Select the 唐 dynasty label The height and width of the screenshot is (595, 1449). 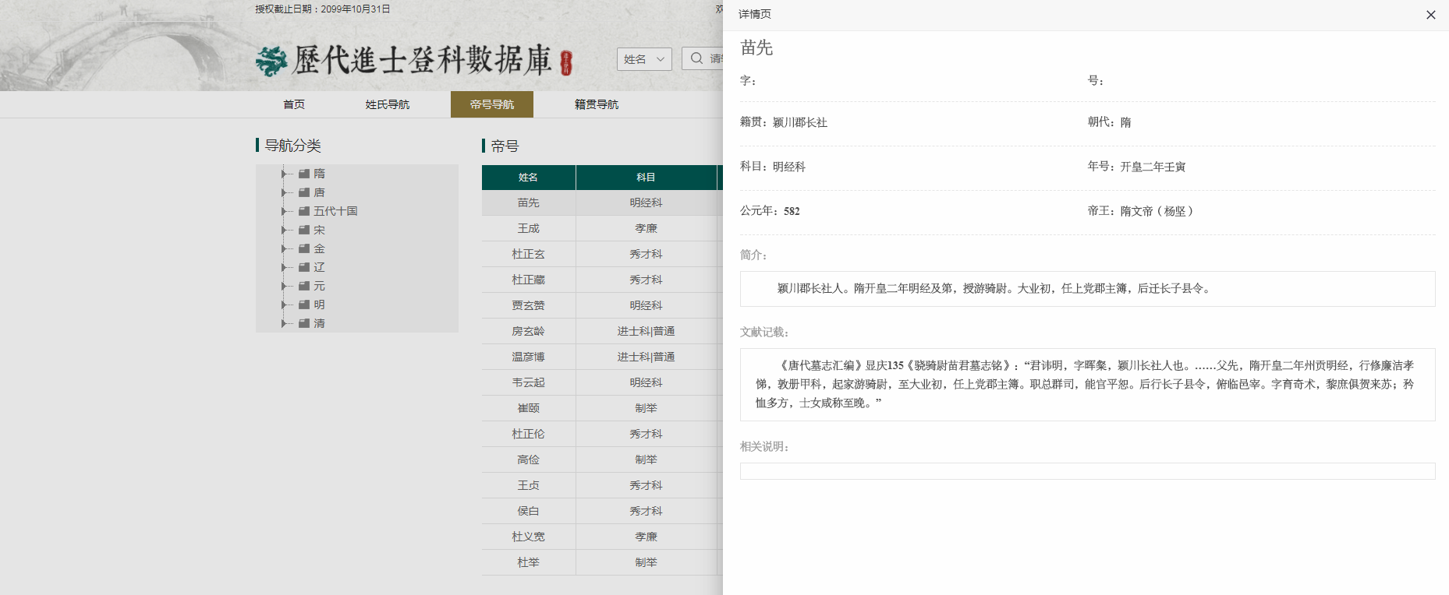pyautogui.click(x=319, y=192)
